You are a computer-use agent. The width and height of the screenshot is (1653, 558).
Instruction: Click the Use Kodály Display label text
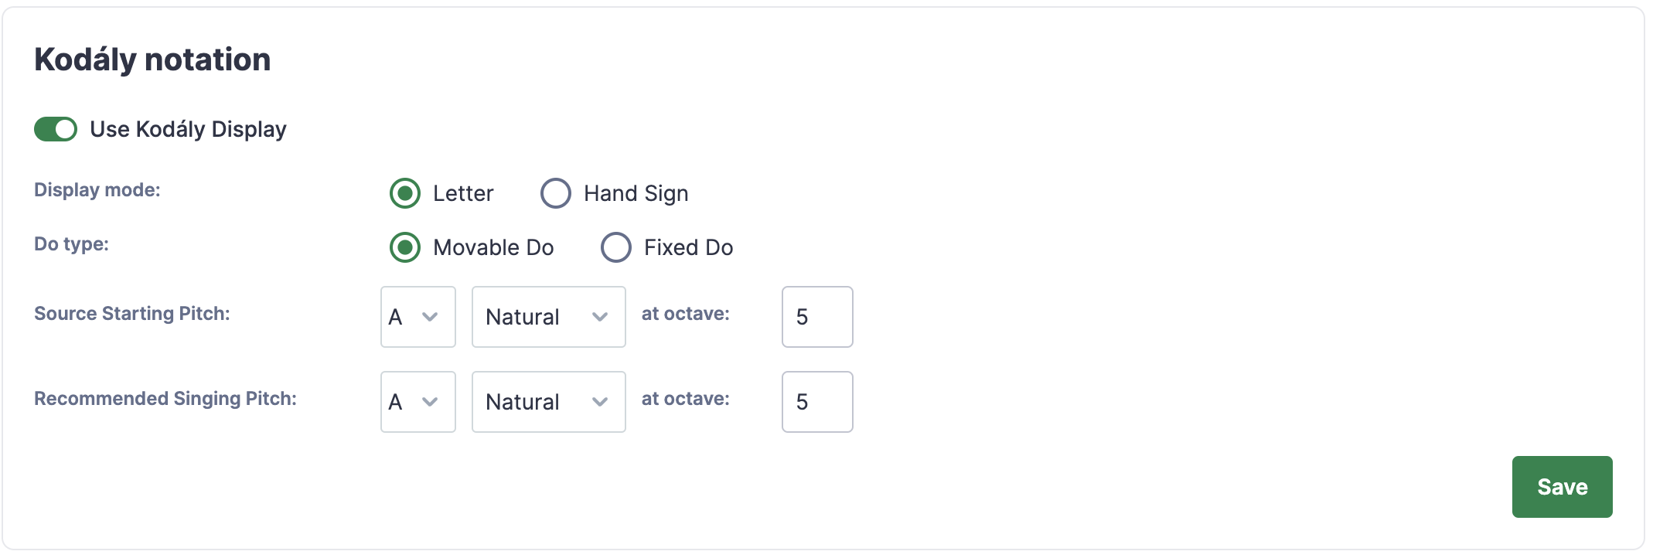point(188,129)
